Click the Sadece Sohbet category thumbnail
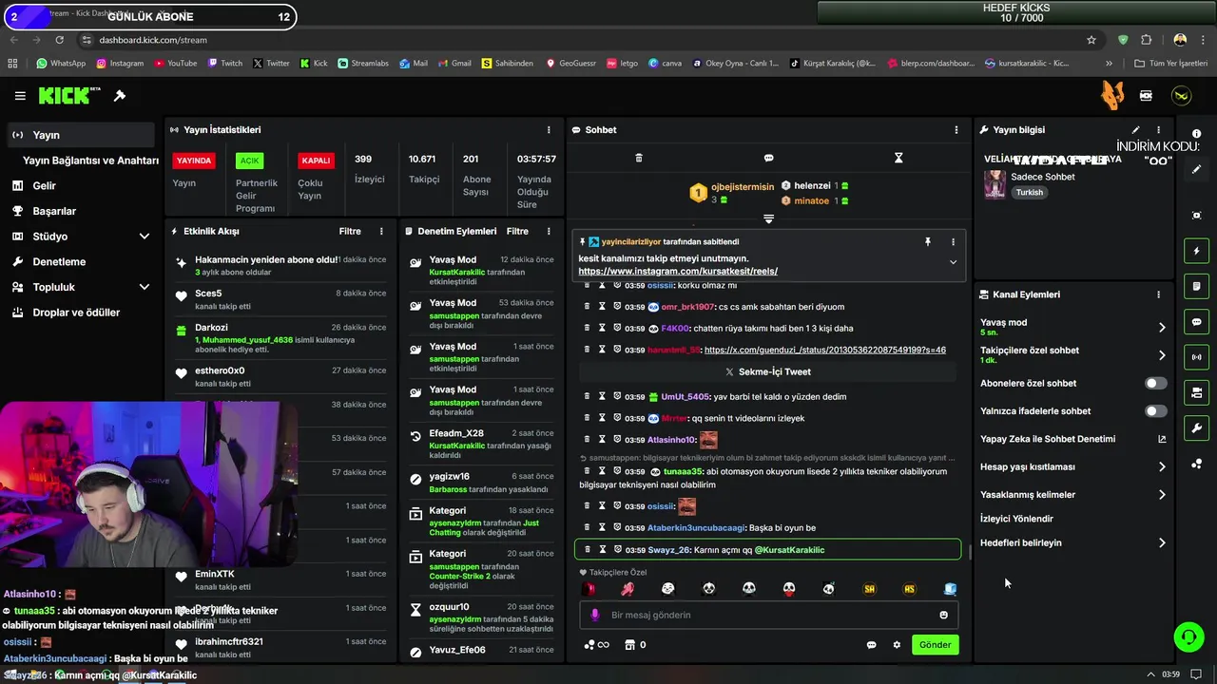Screen dimensions: 1217x684 point(995,184)
